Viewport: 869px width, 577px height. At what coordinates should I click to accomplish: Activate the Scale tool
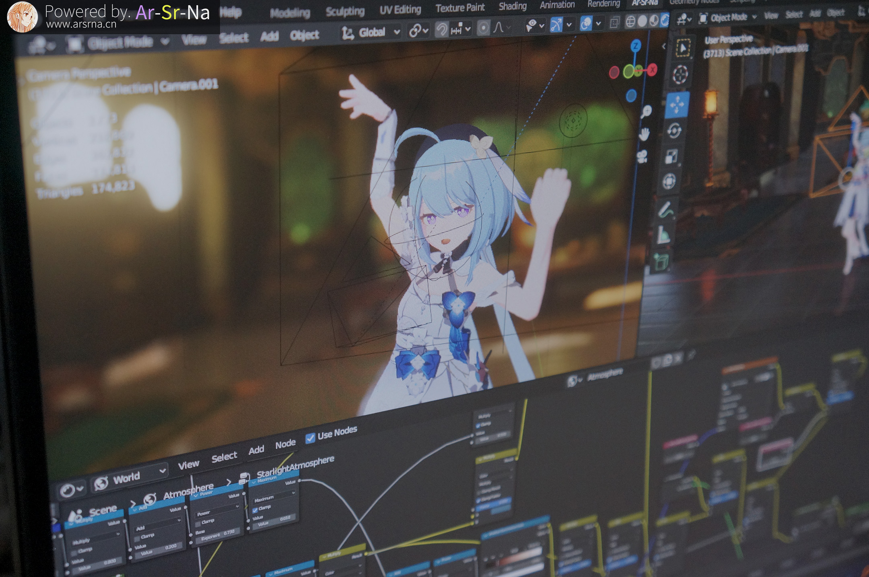(671, 156)
